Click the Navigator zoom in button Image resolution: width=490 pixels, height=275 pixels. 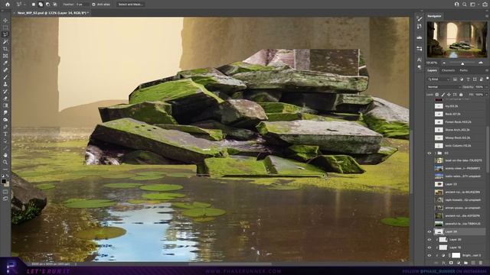(481, 63)
